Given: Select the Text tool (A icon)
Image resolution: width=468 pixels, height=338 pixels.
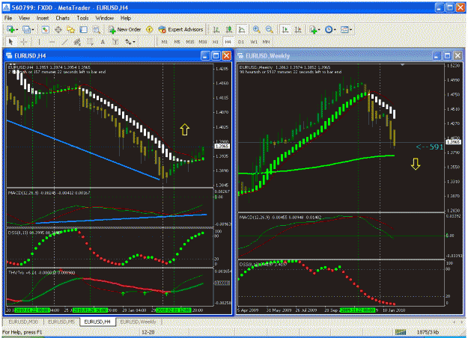Looking at the screenshot, I should [x=103, y=42].
